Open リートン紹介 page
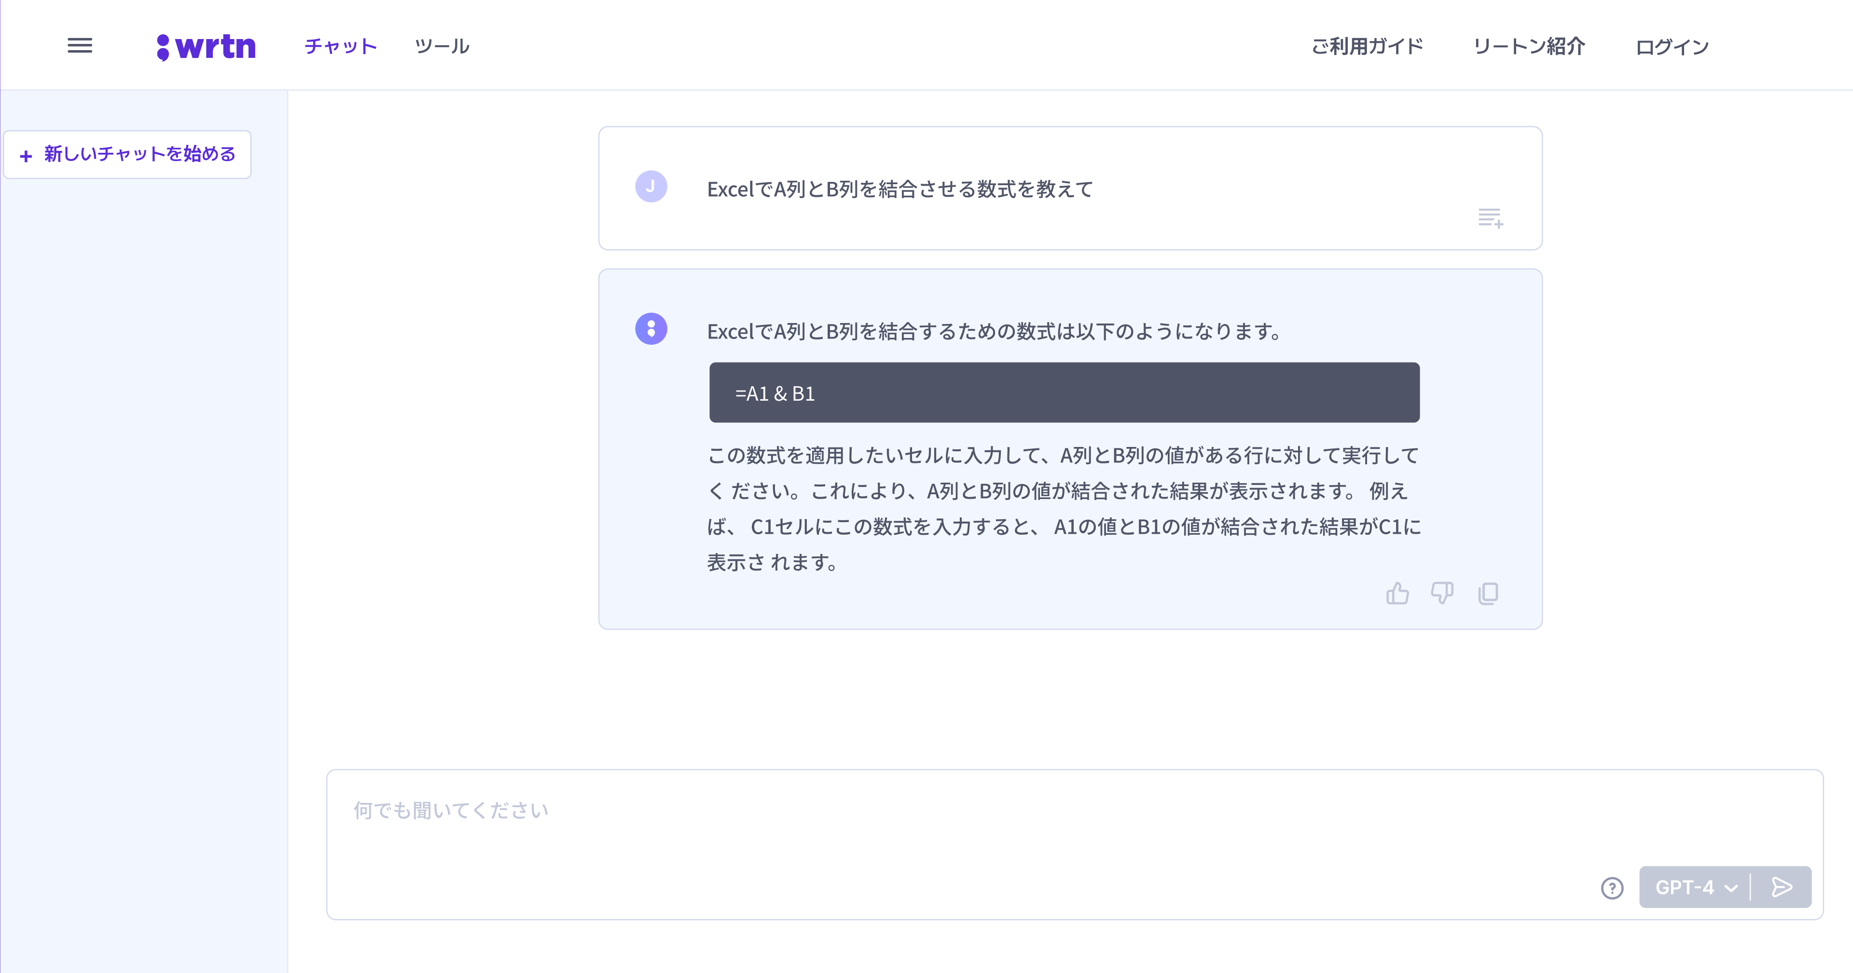The width and height of the screenshot is (1853, 973). [x=1529, y=47]
